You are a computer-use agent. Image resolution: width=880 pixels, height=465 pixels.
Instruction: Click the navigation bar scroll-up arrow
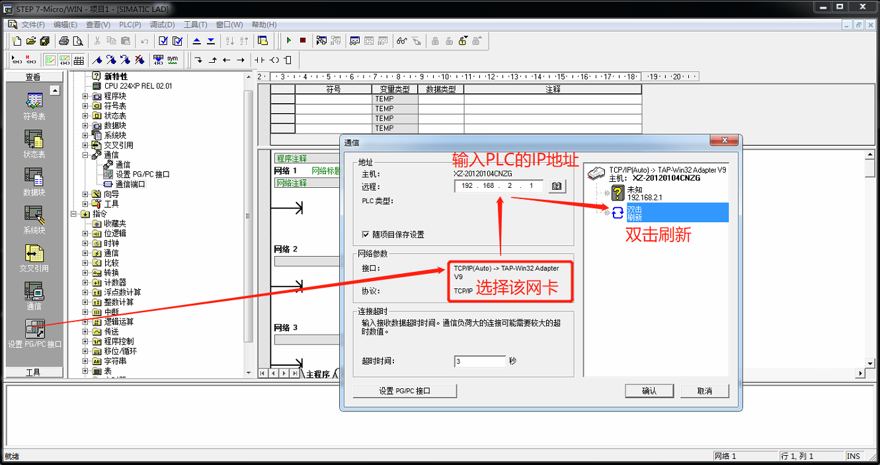[x=55, y=91]
